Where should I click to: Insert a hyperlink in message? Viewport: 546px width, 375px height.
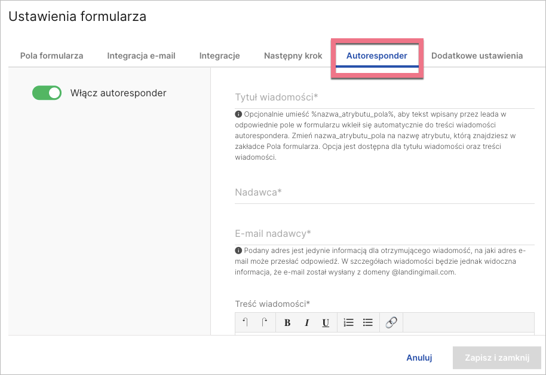point(391,322)
